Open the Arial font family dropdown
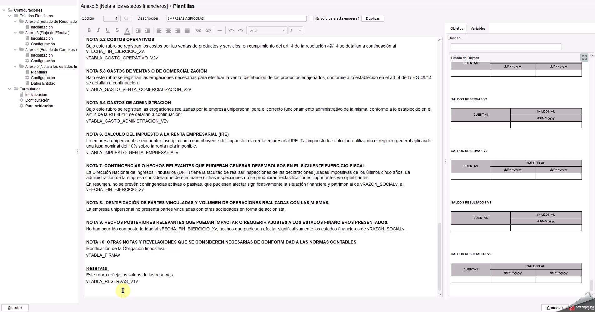Viewport: 595px width, 312px height. click(267, 30)
